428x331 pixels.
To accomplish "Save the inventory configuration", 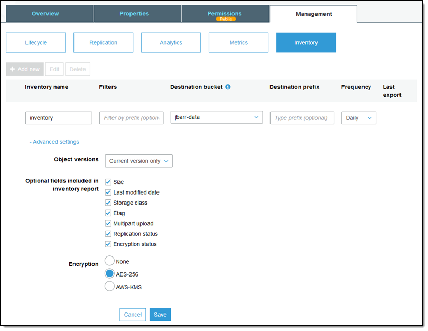I will (160, 315).
